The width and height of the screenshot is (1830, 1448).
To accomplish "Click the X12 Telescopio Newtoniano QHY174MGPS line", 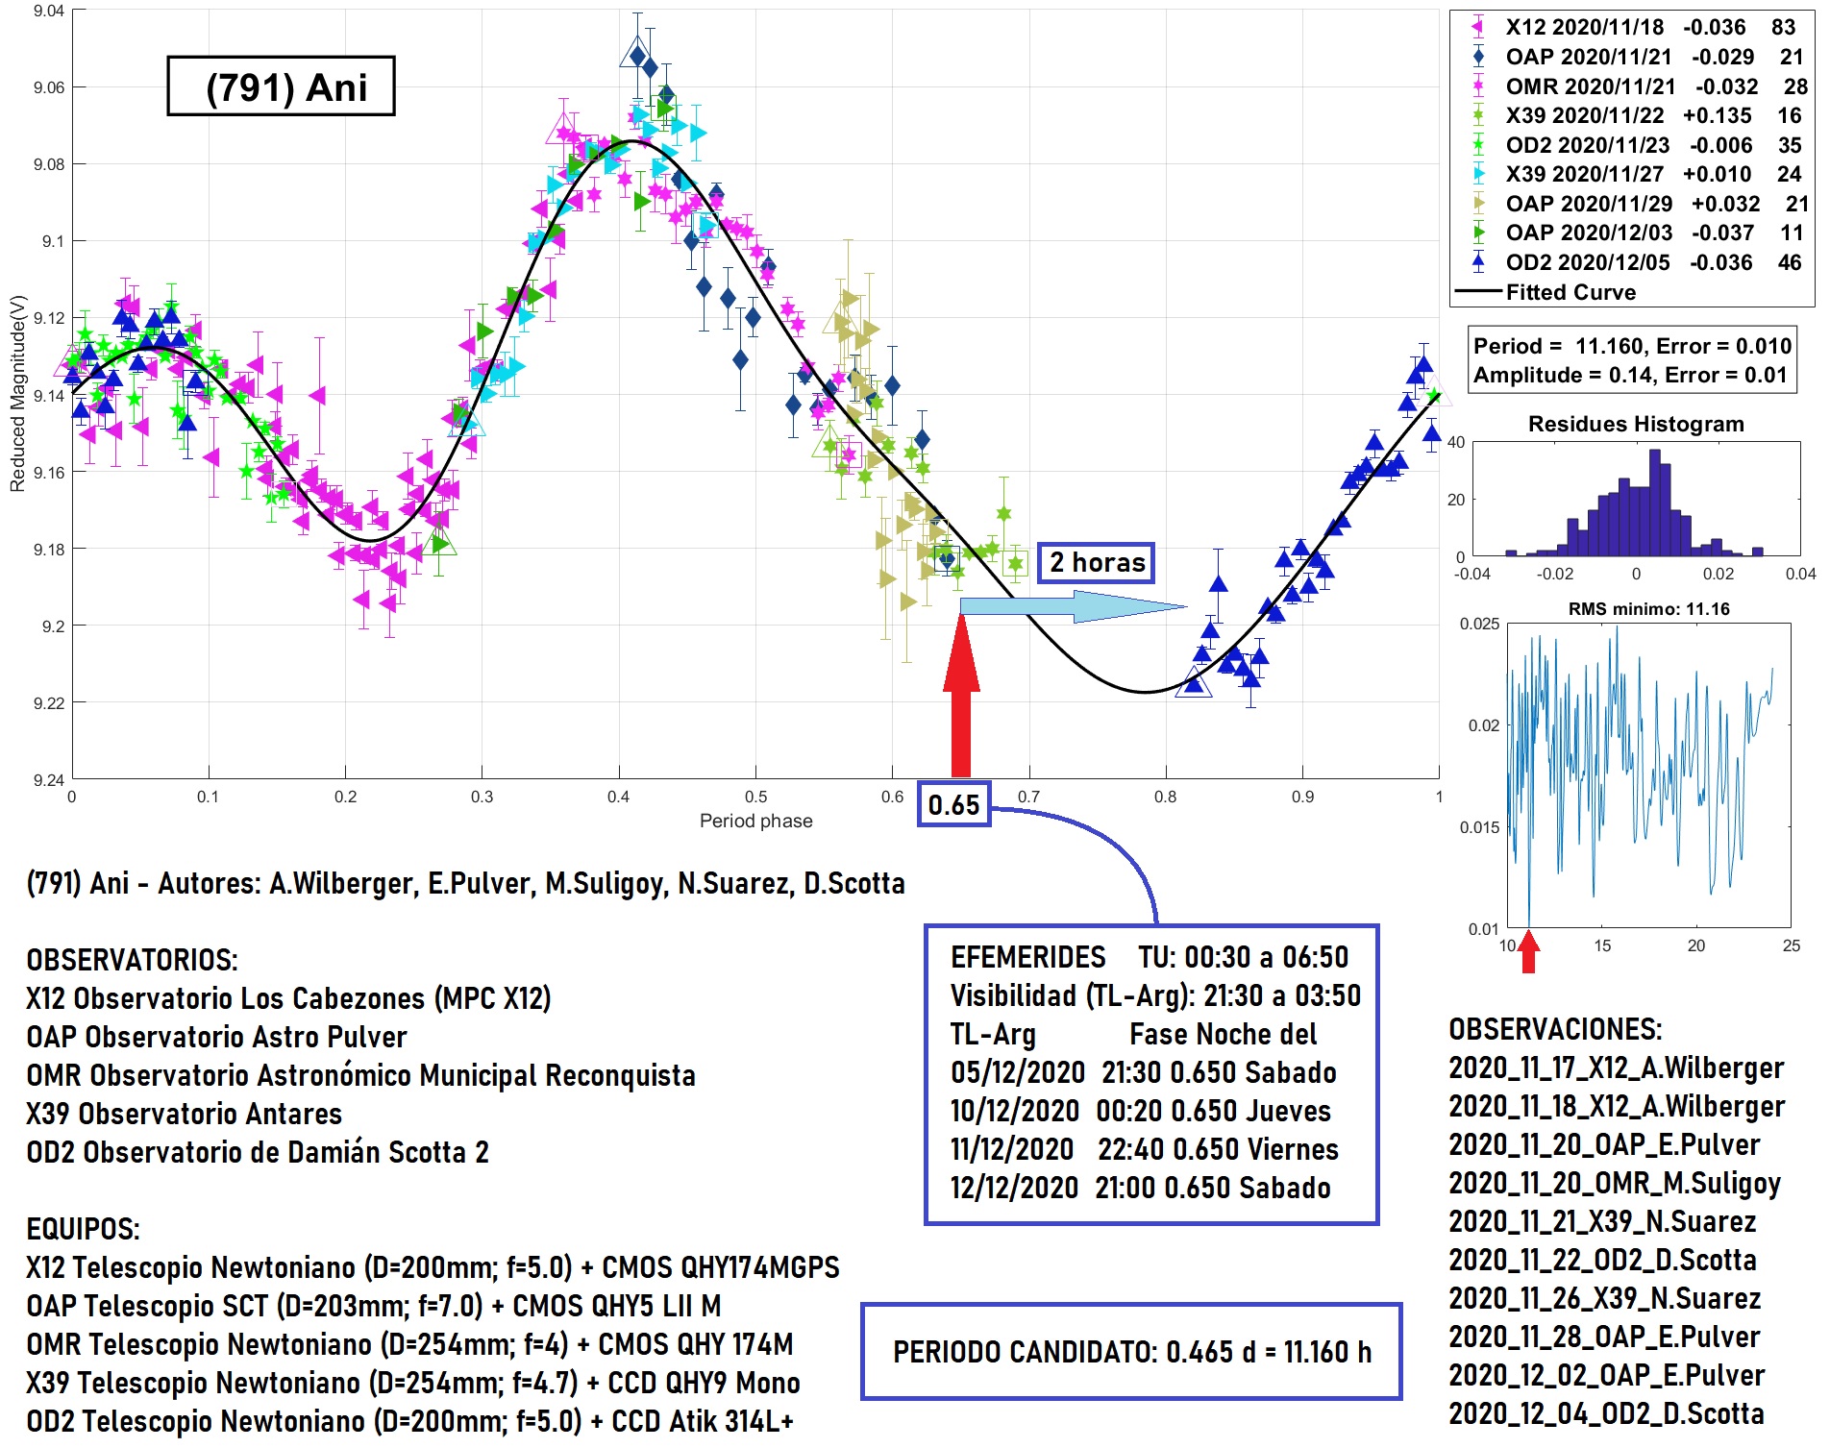I will [433, 1267].
